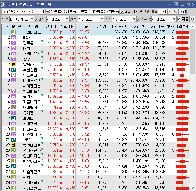The width and height of the screenshot is (196, 191).
Task: Click the 신 badge icon on iMBC row
Action: 13,139
